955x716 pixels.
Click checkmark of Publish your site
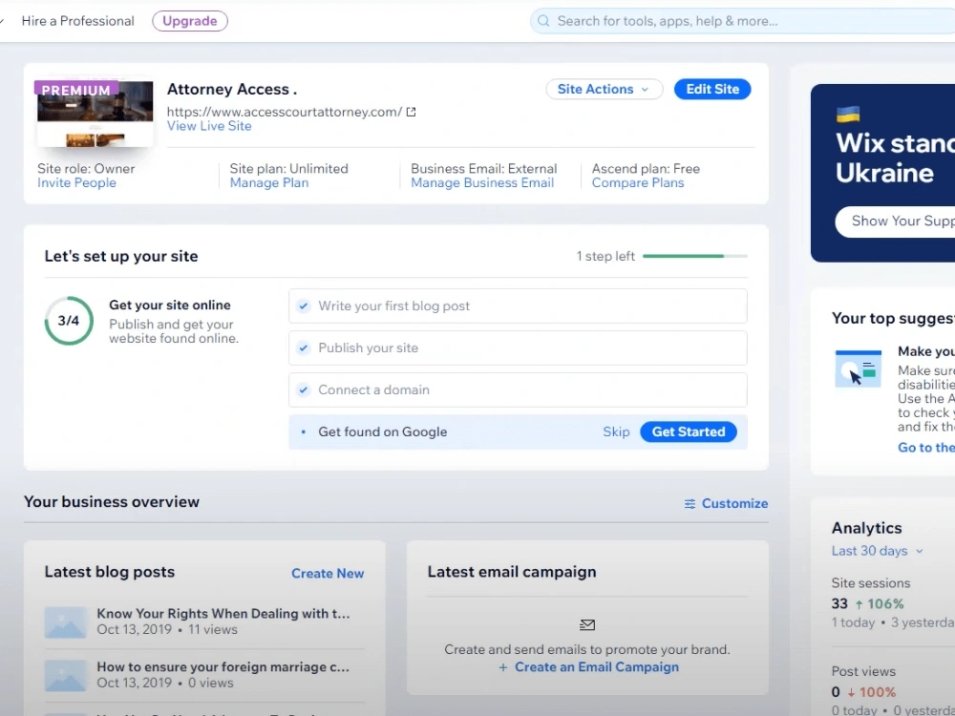[x=304, y=347]
